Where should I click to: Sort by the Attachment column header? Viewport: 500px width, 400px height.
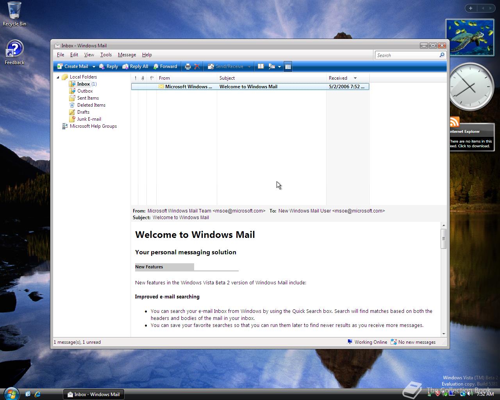[143, 78]
